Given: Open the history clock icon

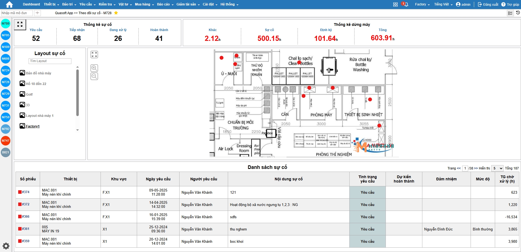Looking at the screenshot, I should tap(518, 13).
